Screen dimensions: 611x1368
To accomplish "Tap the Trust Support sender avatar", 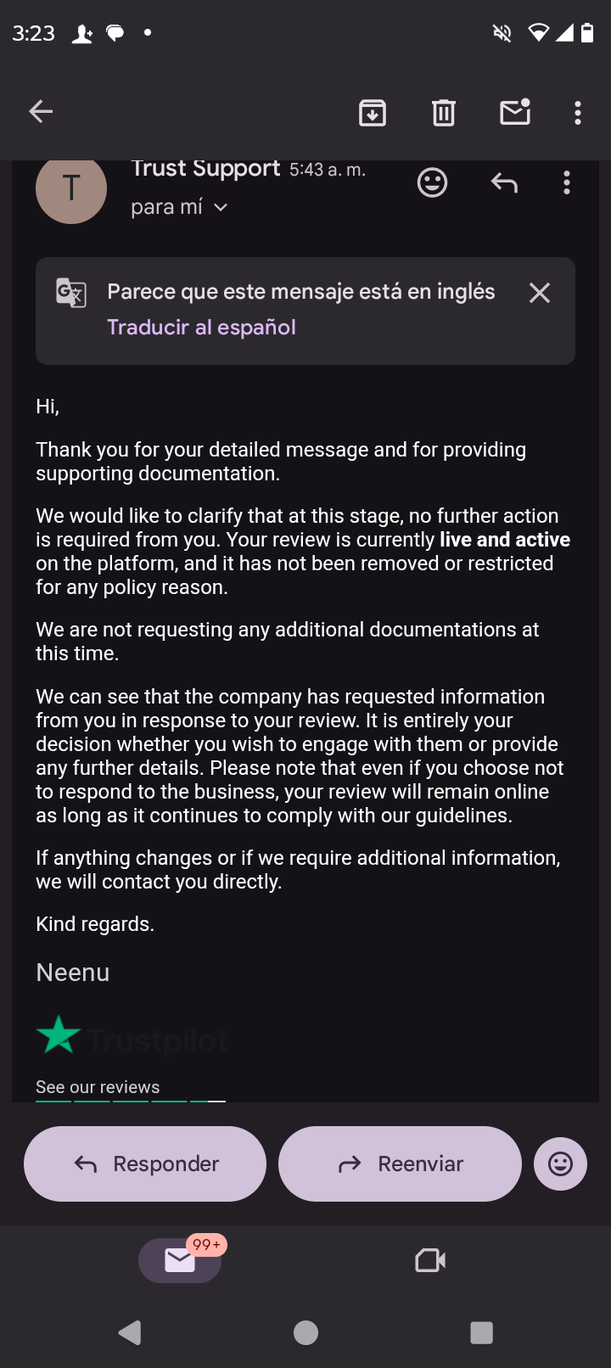I will click(71, 188).
